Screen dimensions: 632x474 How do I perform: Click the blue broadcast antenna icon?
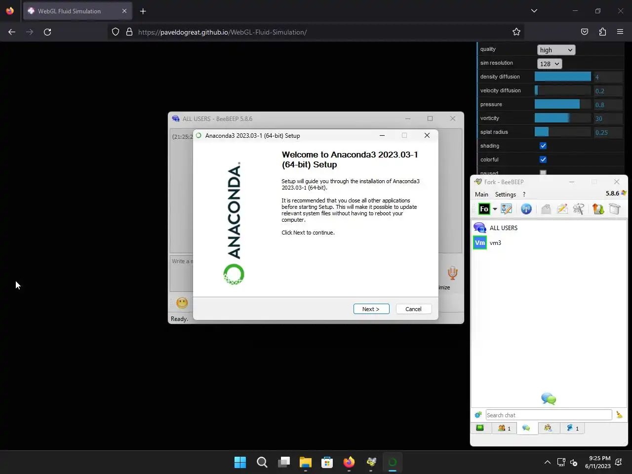526,209
